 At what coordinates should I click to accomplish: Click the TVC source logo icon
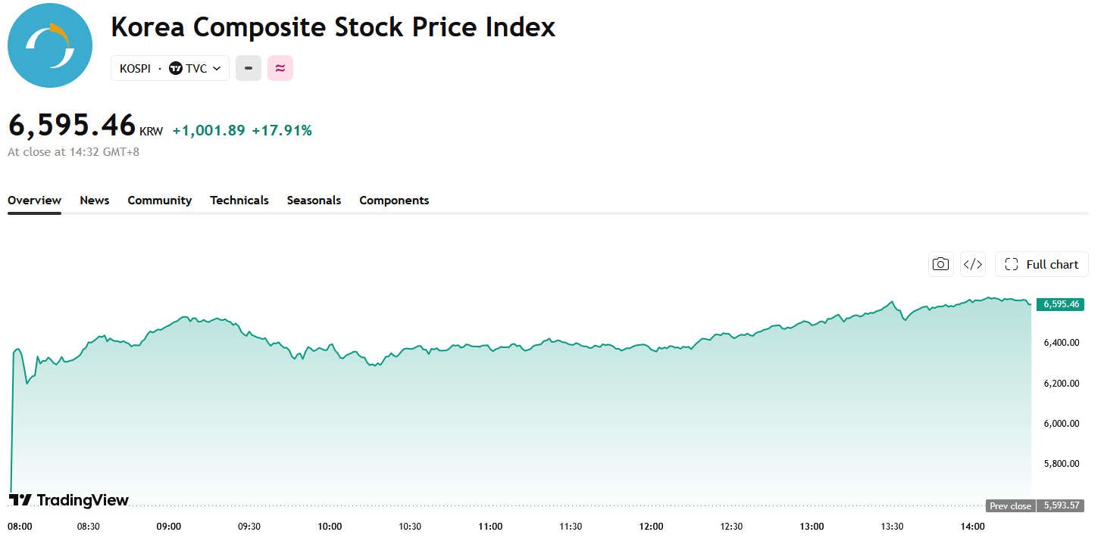[x=176, y=68]
